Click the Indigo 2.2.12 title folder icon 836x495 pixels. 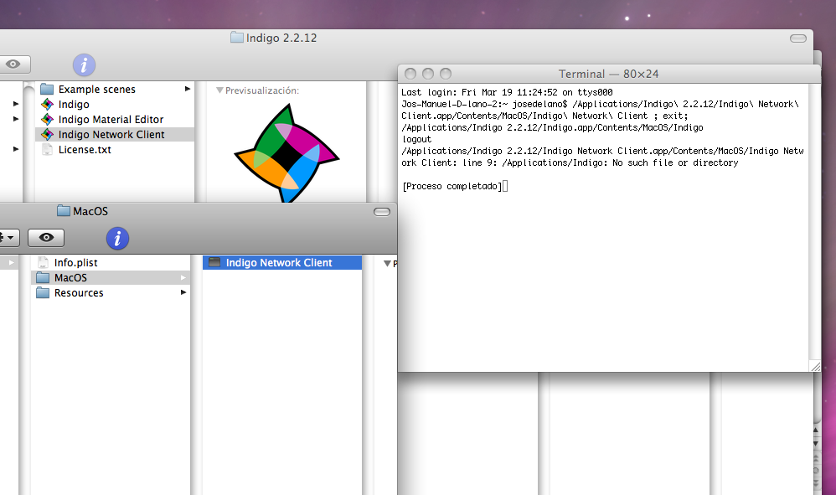[237, 38]
